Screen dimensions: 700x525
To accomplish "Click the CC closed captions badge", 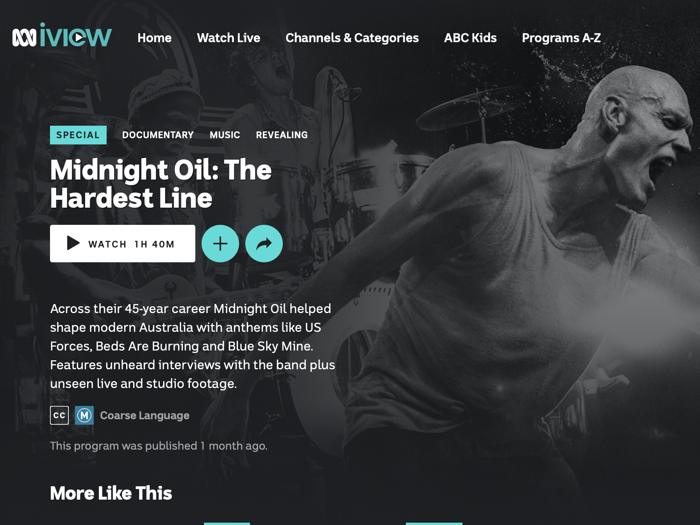I will tap(59, 415).
